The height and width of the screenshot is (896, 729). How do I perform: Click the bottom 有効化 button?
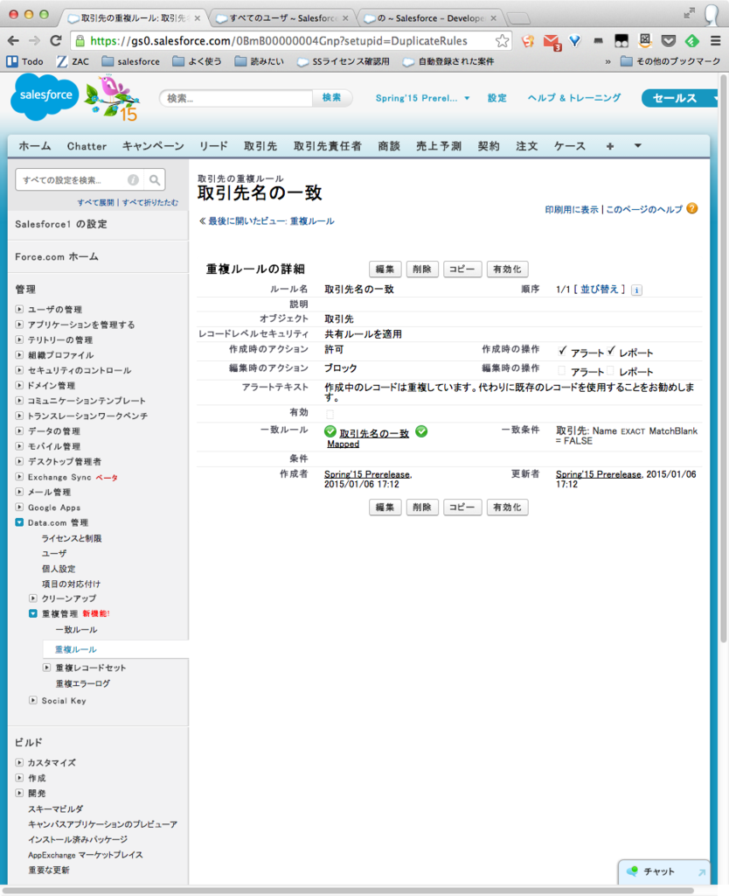[x=507, y=507]
